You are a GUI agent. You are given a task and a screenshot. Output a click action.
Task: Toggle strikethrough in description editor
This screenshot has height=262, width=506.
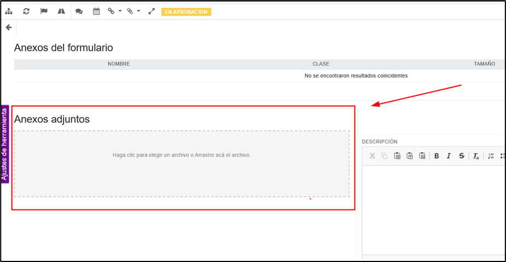click(461, 156)
